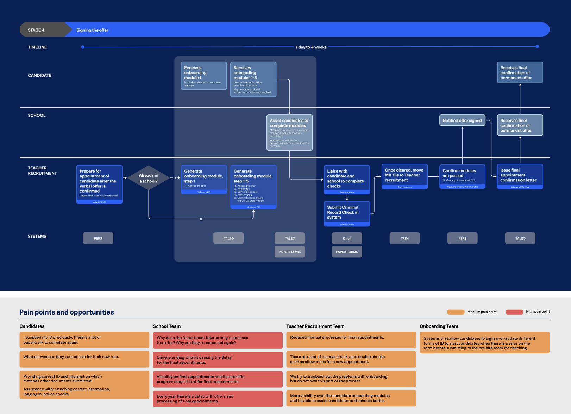
Task: Click 'Visibility on final appointments' card
Action: click(x=218, y=379)
